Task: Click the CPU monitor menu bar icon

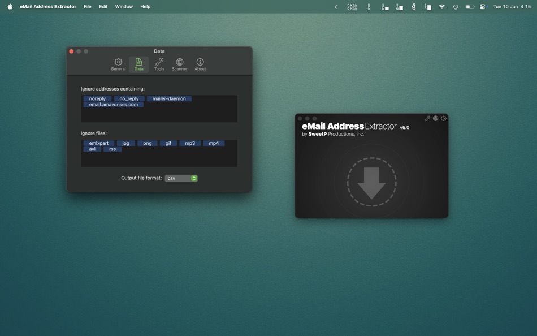Action: 386,7
